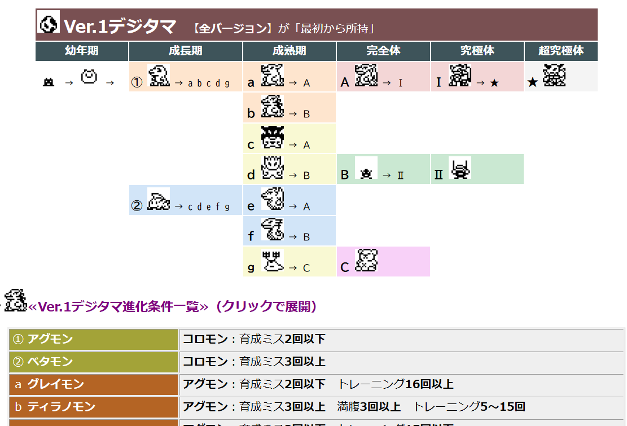Click the b ティラノモン row label

94,407
